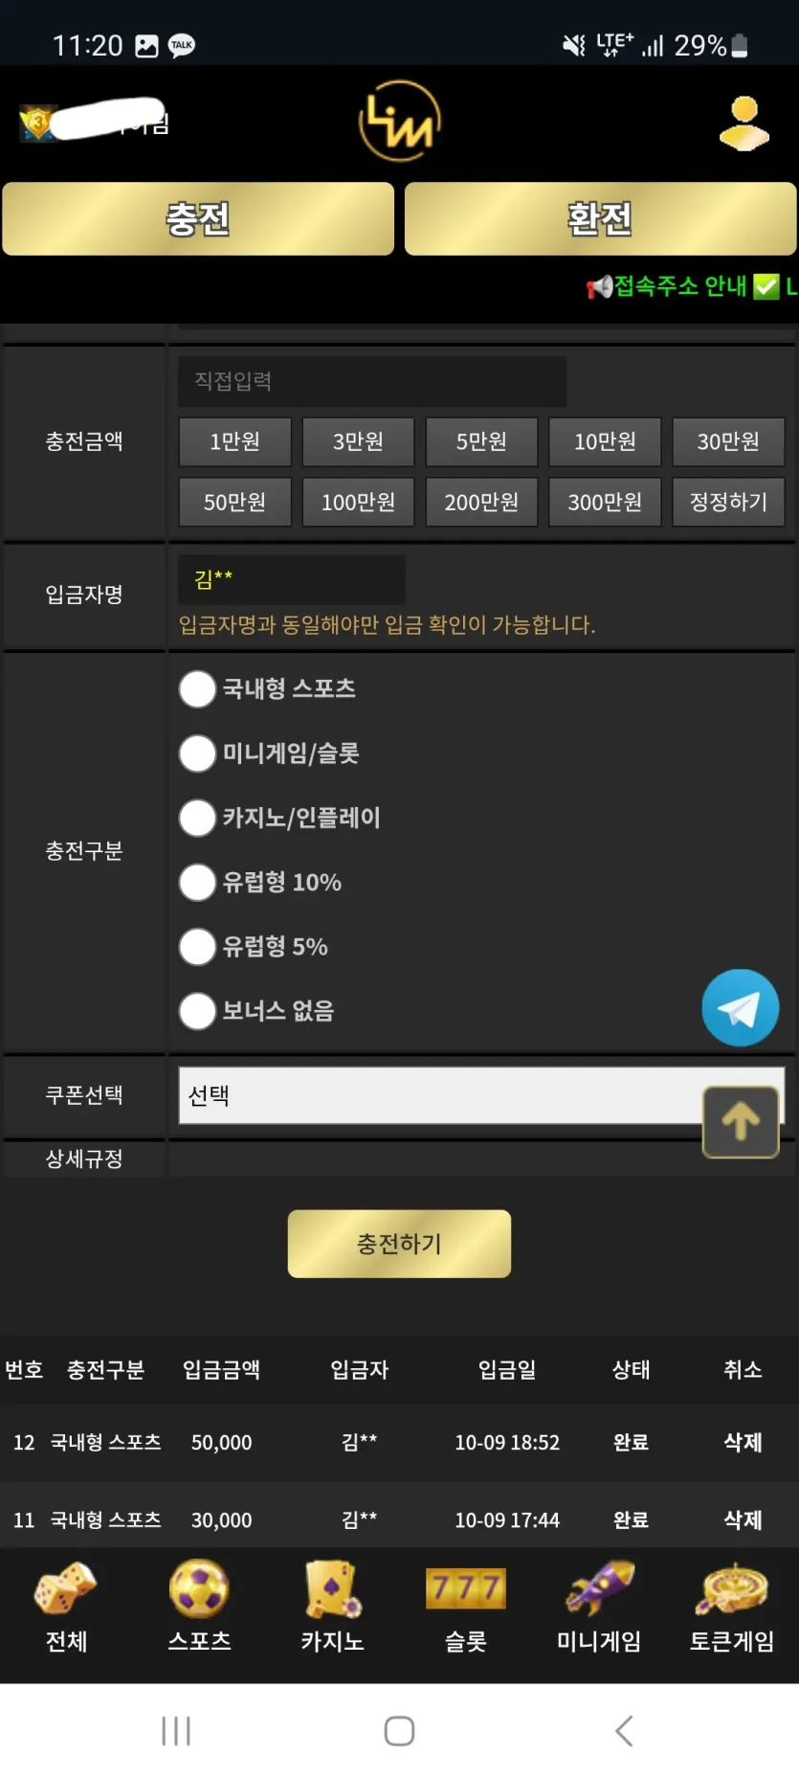The image size is (799, 1777).
Task: Tap the scroll-to-top arrow button
Action: coord(741,1122)
